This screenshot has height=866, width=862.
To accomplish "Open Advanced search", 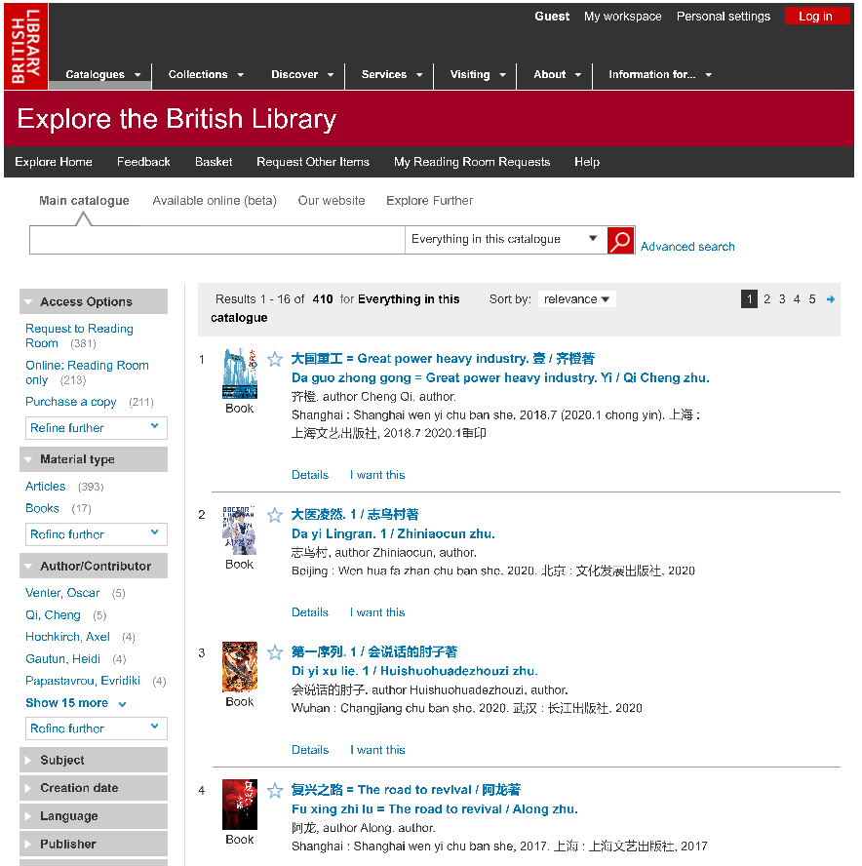I will coord(686,247).
